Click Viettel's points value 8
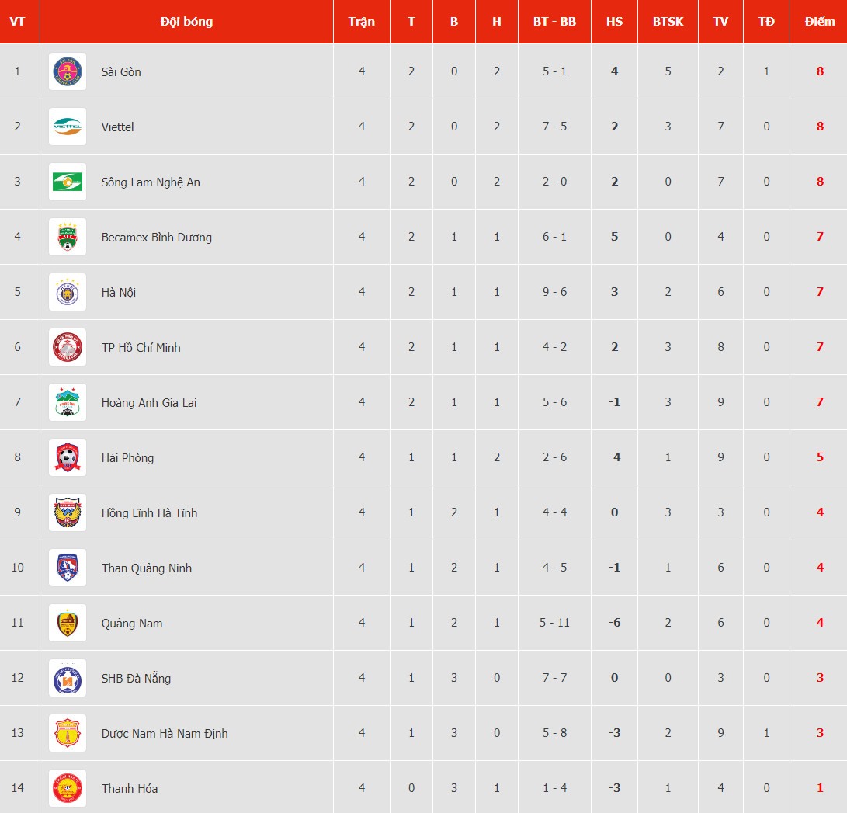 click(820, 127)
